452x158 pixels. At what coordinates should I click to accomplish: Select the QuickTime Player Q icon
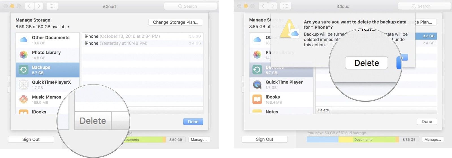[257, 85]
